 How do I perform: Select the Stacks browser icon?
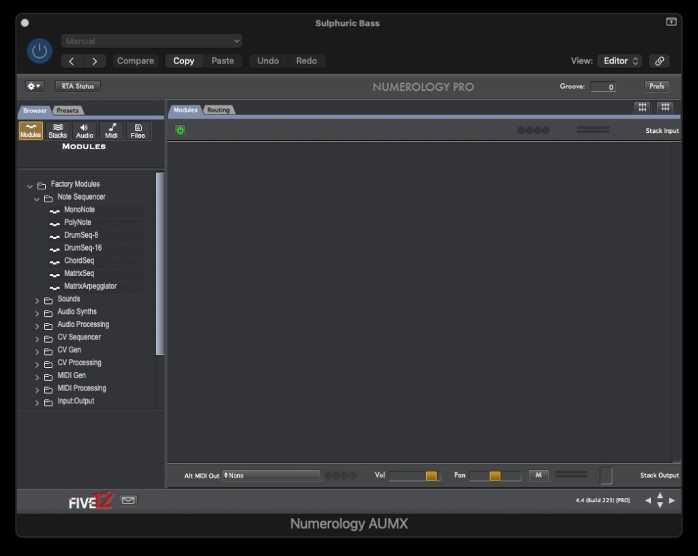[57, 131]
